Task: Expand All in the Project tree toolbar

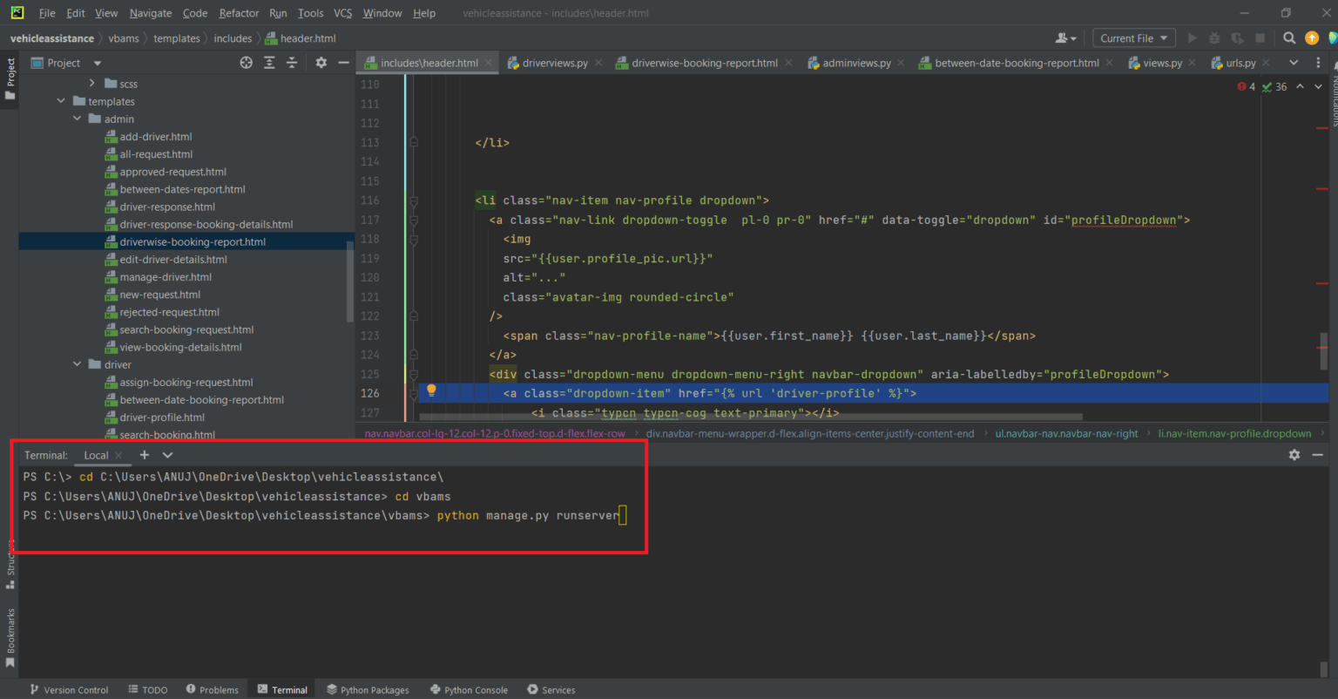Action: click(x=269, y=62)
